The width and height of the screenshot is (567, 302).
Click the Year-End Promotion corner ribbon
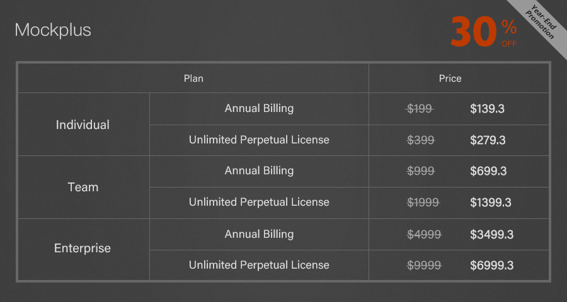click(x=539, y=22)
